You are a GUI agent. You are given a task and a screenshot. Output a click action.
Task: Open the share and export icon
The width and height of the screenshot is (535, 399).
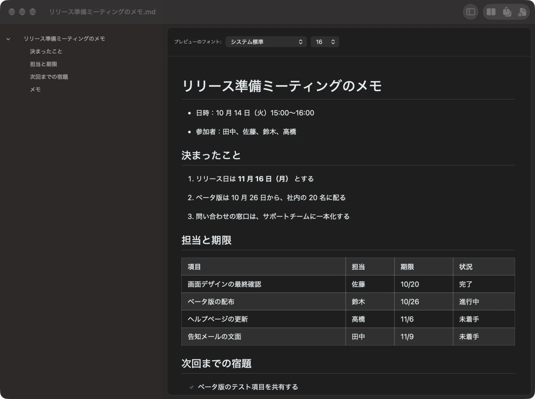507,12
